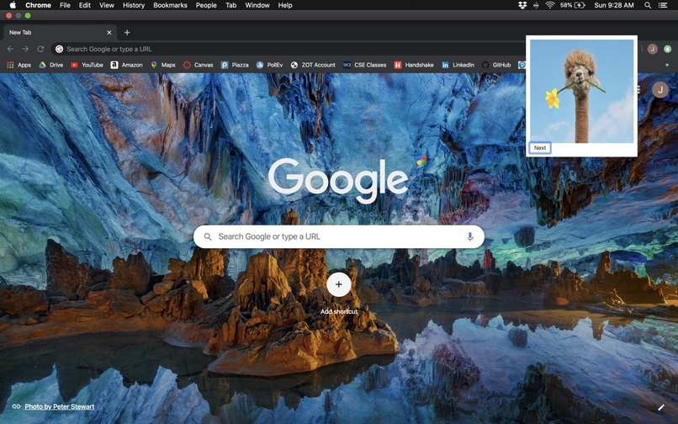678x424 pixels.
Task: Reload the page with the refresh icon
Action: pyautogui.click(x=40, y=49)
